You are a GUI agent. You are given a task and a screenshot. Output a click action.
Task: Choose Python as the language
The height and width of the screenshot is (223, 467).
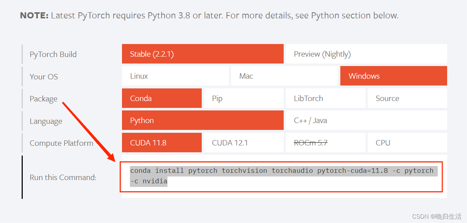point(203,120)
